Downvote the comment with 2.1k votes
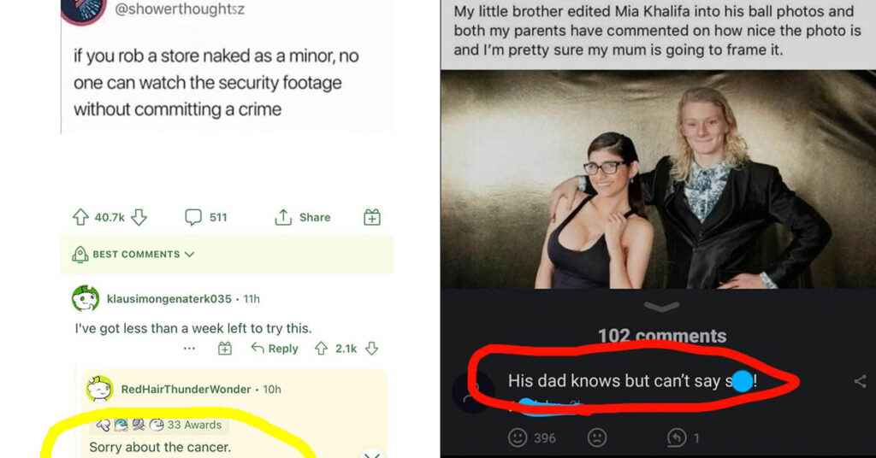 point(371,349)
